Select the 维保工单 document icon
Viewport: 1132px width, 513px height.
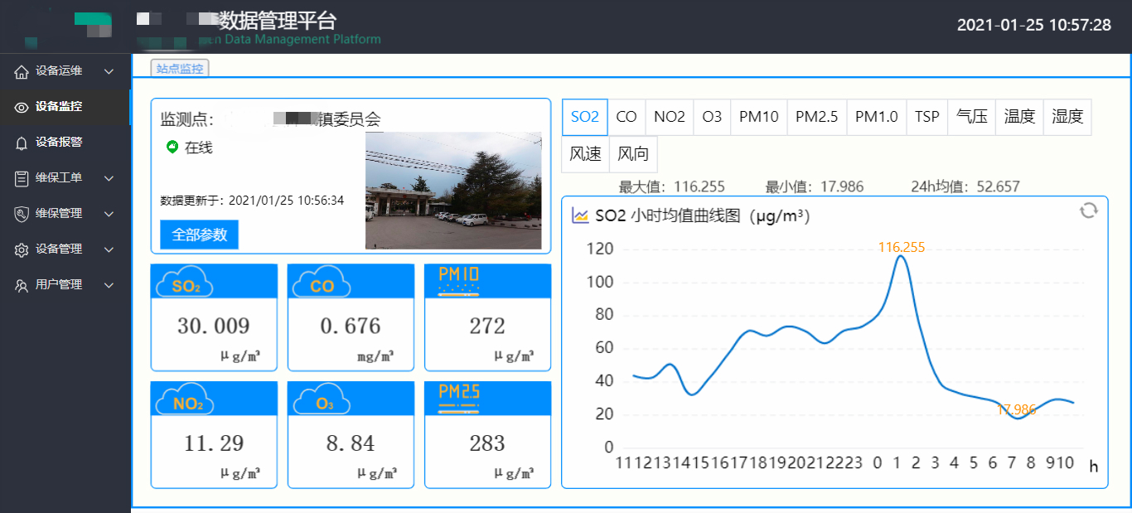[22, 177]
